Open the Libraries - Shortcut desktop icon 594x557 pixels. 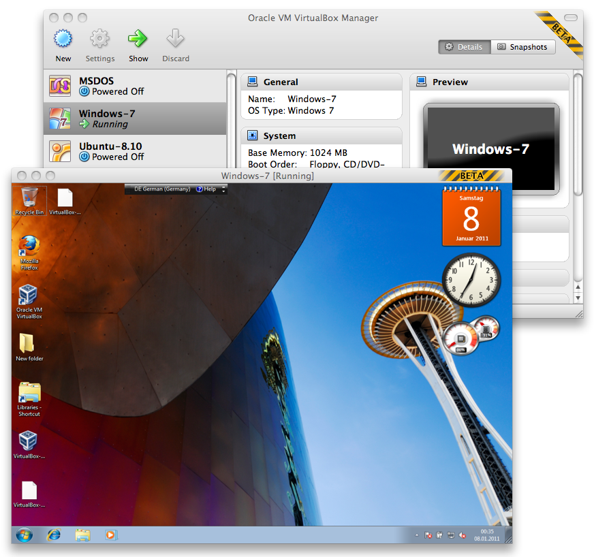[29, 399]
